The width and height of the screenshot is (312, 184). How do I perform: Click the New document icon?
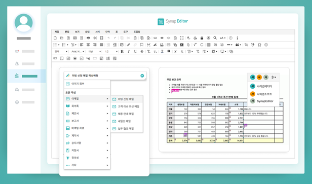point(55,38)
